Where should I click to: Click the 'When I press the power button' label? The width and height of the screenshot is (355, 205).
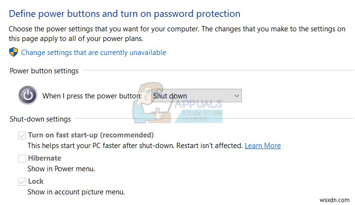coord(92,96)
